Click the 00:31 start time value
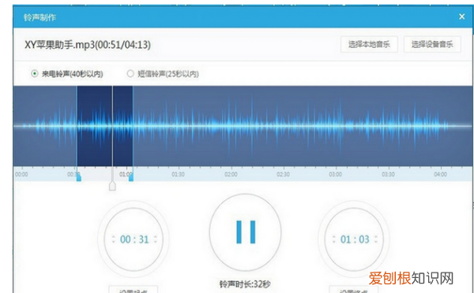The height and width of the screenshot is (293, 474). click(x=134, y=239)
